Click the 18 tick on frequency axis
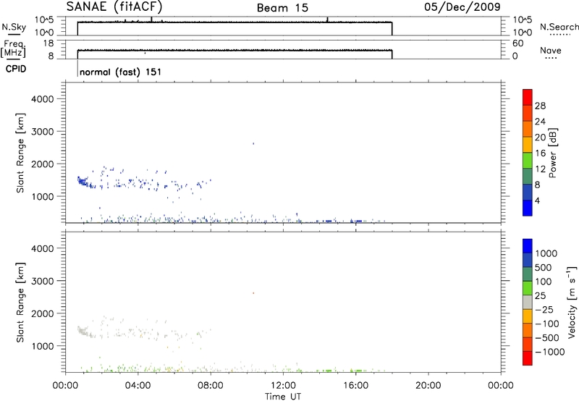The image size is (579, 401). click(48, 43)
